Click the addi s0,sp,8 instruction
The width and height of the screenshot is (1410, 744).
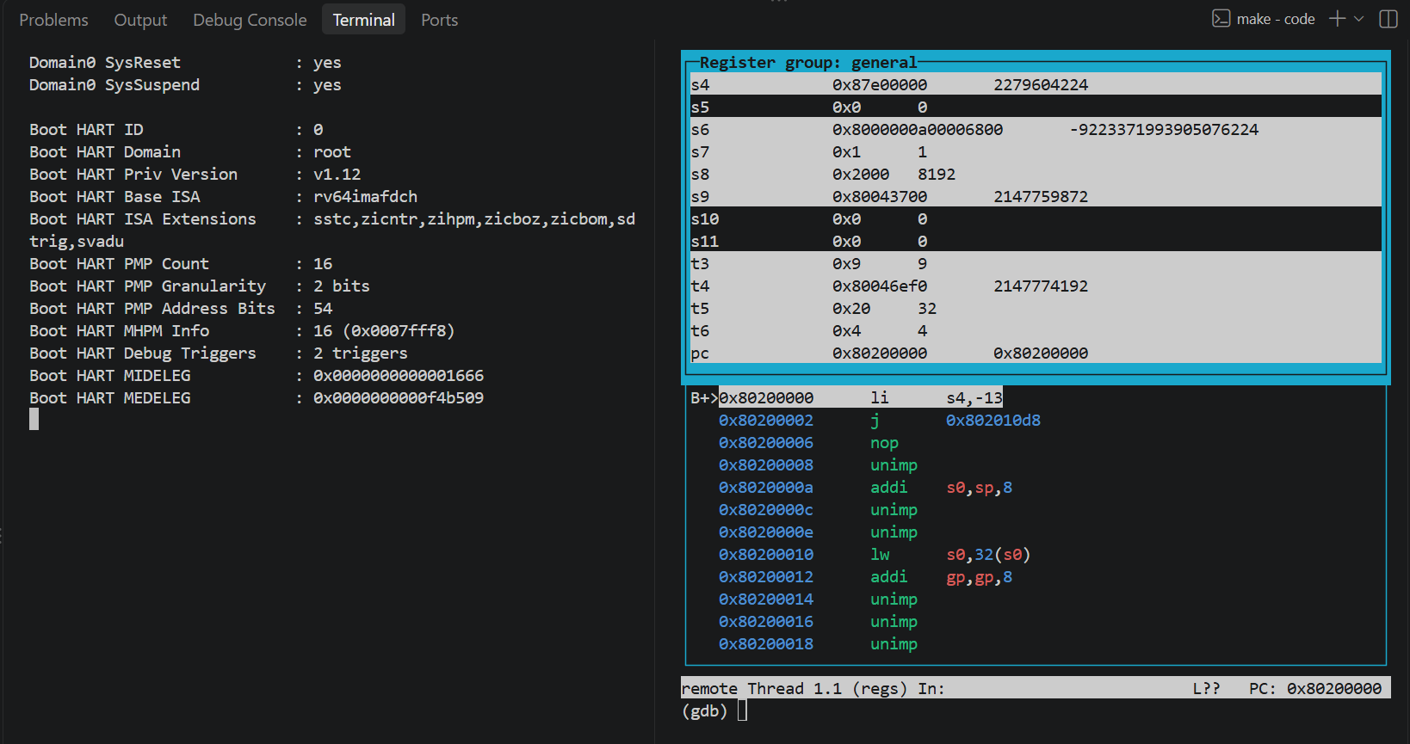pyautogui.click(x=865, y=487)
